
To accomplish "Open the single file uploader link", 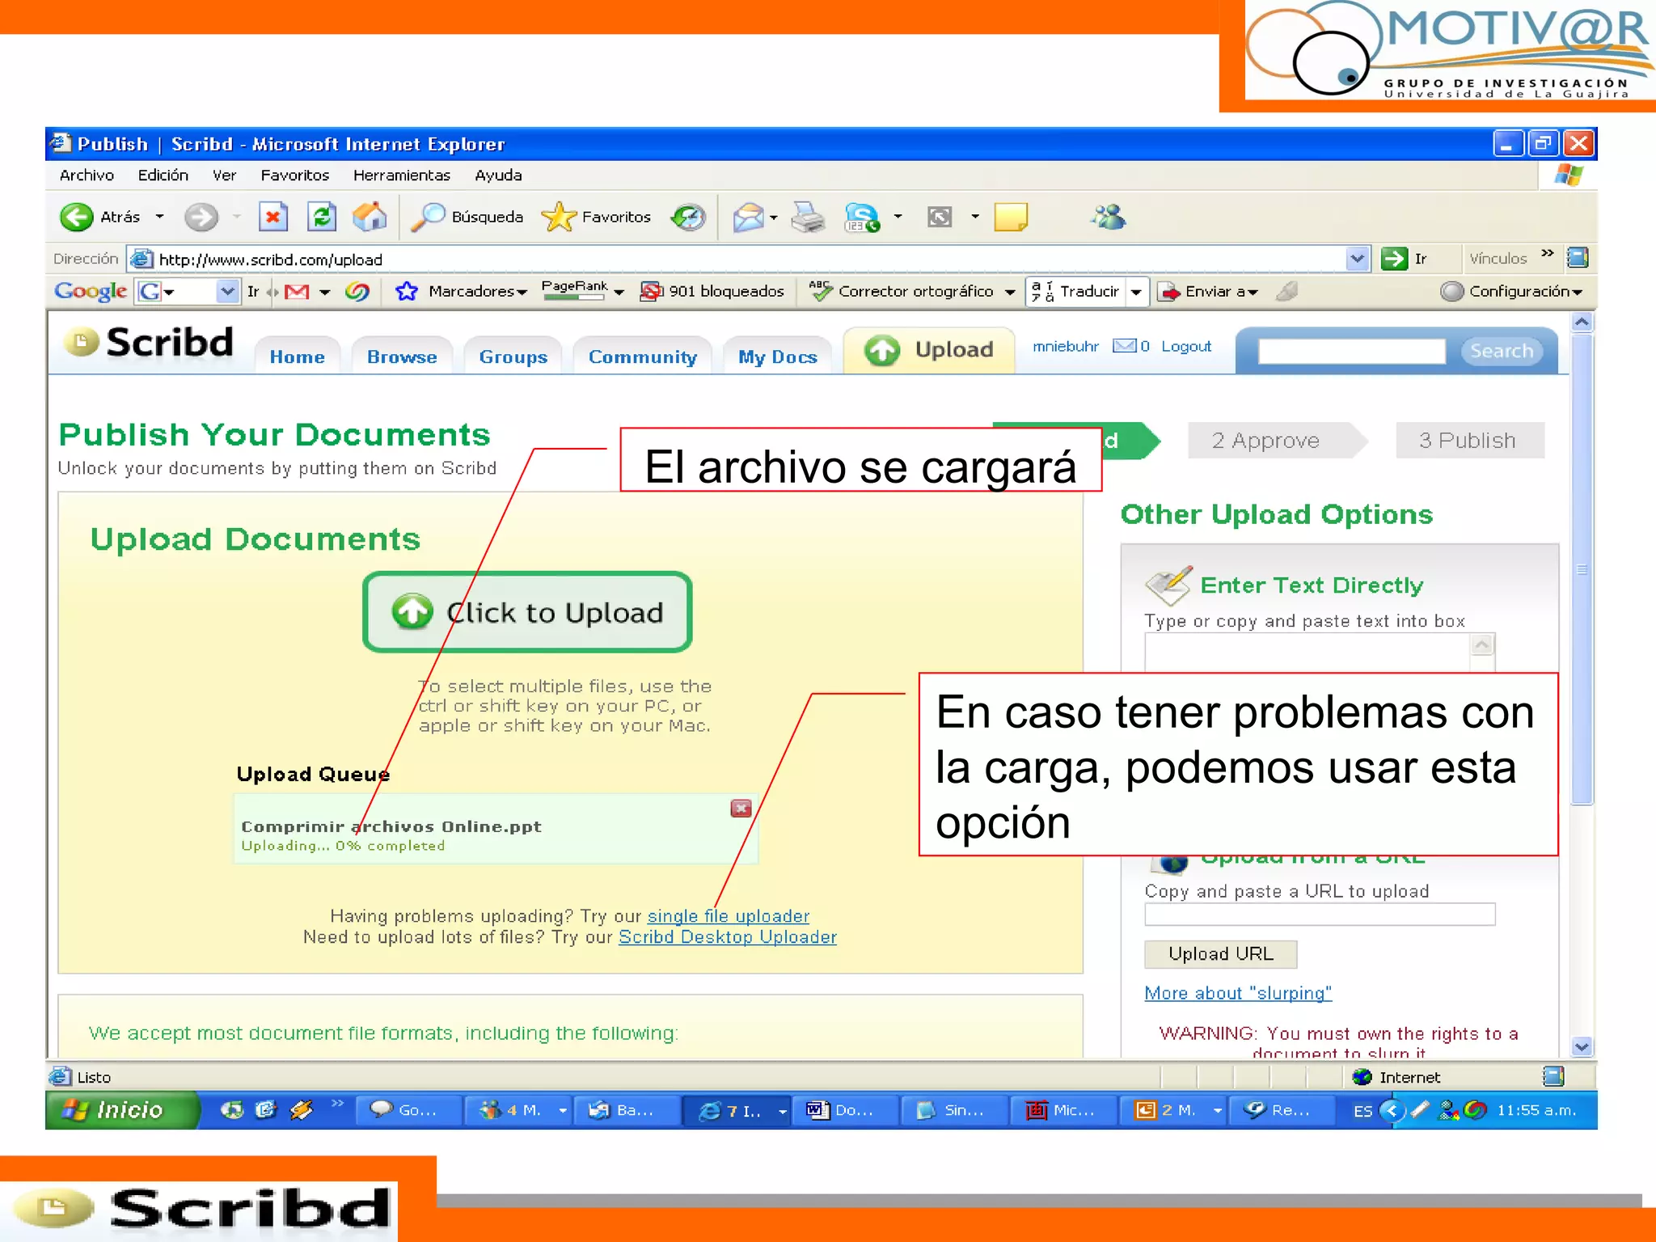I will tap(728, 915).
